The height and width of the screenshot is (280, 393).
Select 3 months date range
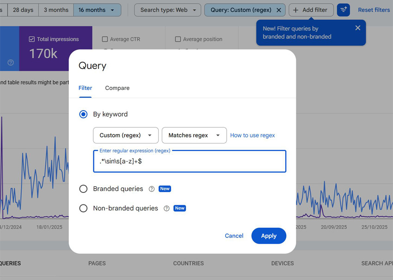(x=56, y=10)
